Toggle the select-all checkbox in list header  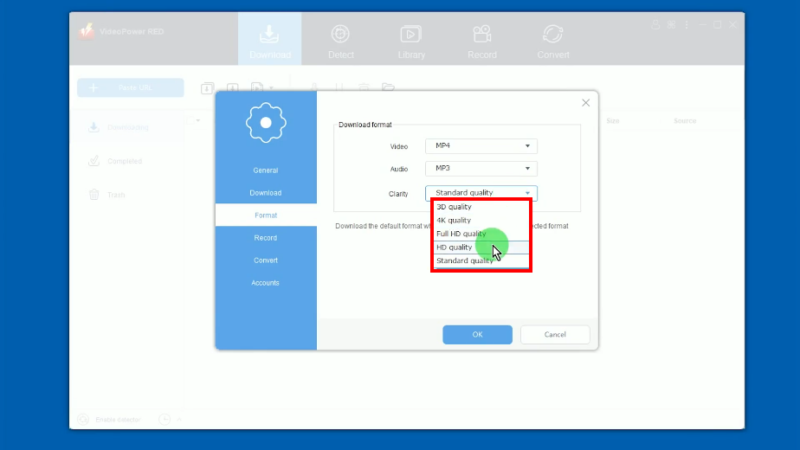(190, 120)
